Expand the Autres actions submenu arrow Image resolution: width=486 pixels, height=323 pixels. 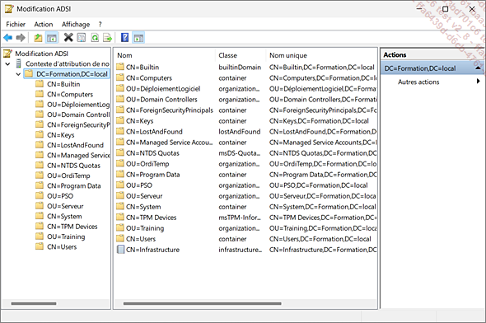coord(479,82)
